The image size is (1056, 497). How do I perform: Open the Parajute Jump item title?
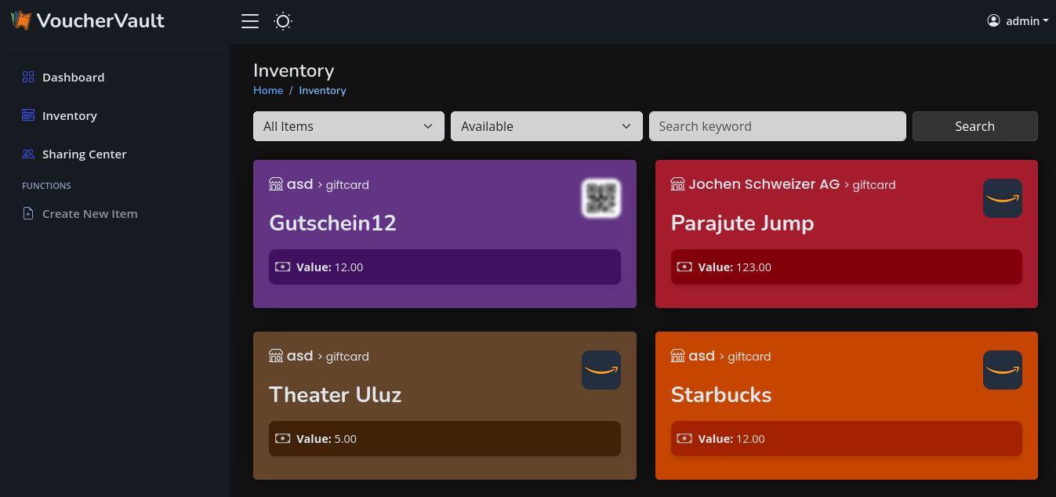pos(742,223)
